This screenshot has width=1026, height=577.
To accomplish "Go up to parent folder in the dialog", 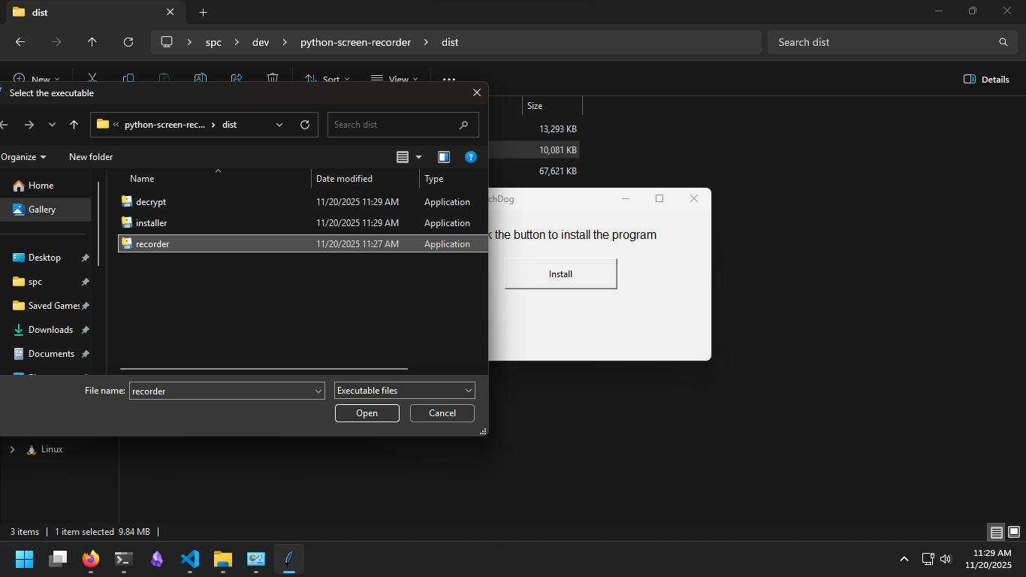I will [74, 125].
